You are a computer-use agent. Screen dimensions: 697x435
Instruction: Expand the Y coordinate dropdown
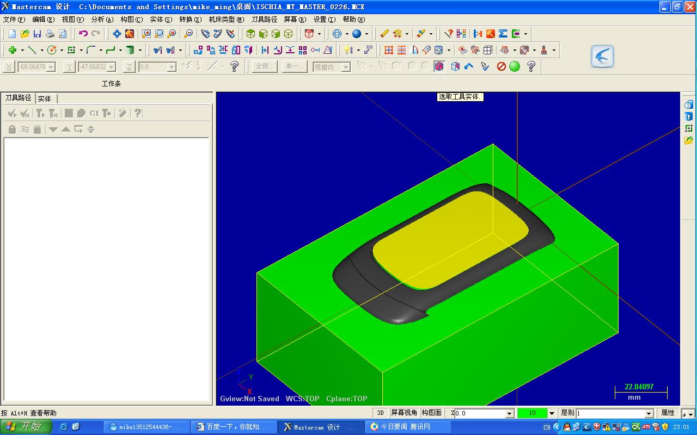pyautogui.click(x=112, y=67)
